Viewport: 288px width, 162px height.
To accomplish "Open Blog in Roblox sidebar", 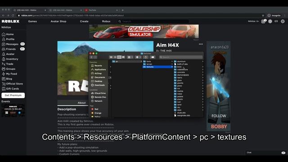I will tap(7, 79).
